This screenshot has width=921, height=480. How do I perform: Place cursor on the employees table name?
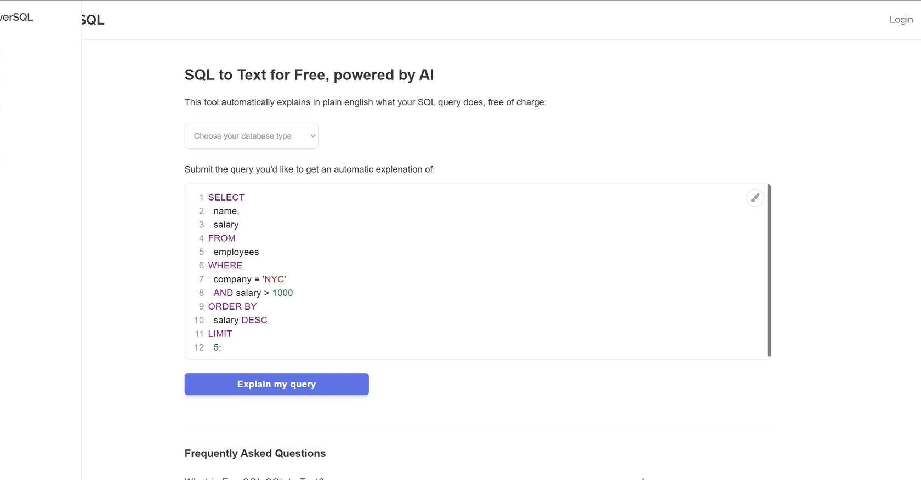click(x=236, y=252)
